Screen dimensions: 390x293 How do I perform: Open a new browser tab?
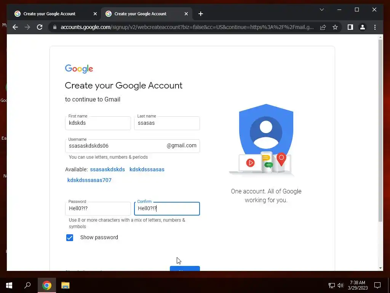(200, 14)
